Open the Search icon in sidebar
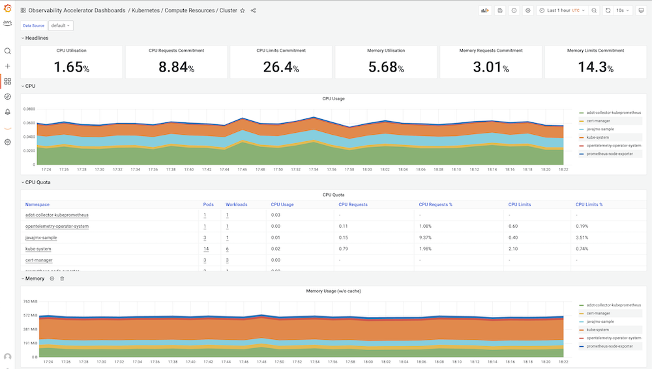Screen dimensions: 652x369 coord(7,51)
